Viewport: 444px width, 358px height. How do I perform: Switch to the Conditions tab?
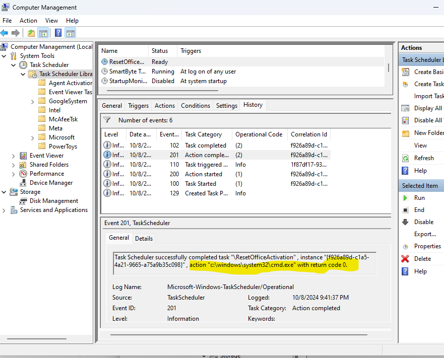[196, 106]
